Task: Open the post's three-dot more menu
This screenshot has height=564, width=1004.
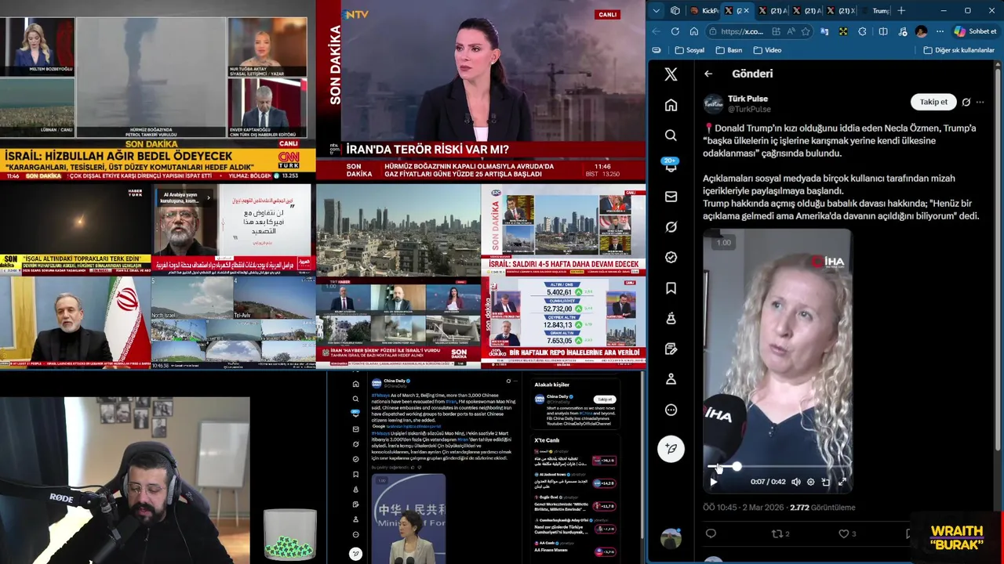Action: [980, 102]
